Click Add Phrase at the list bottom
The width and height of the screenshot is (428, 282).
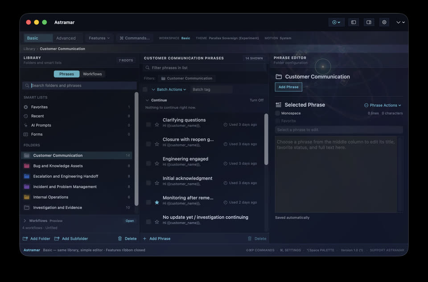156,239
